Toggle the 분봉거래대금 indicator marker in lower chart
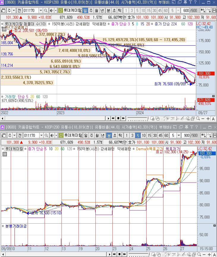 coord(3,226)
